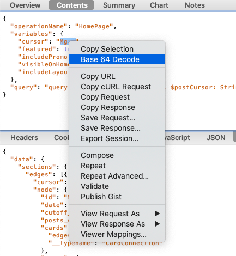Click the "cursor" key under variables

tap(33, 42)
